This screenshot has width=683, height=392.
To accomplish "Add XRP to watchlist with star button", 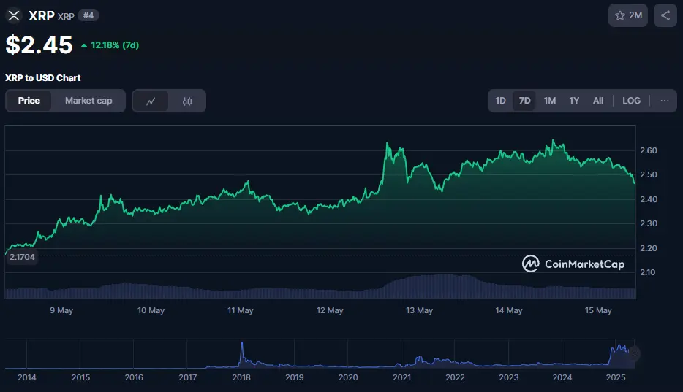I will point(628,15).
